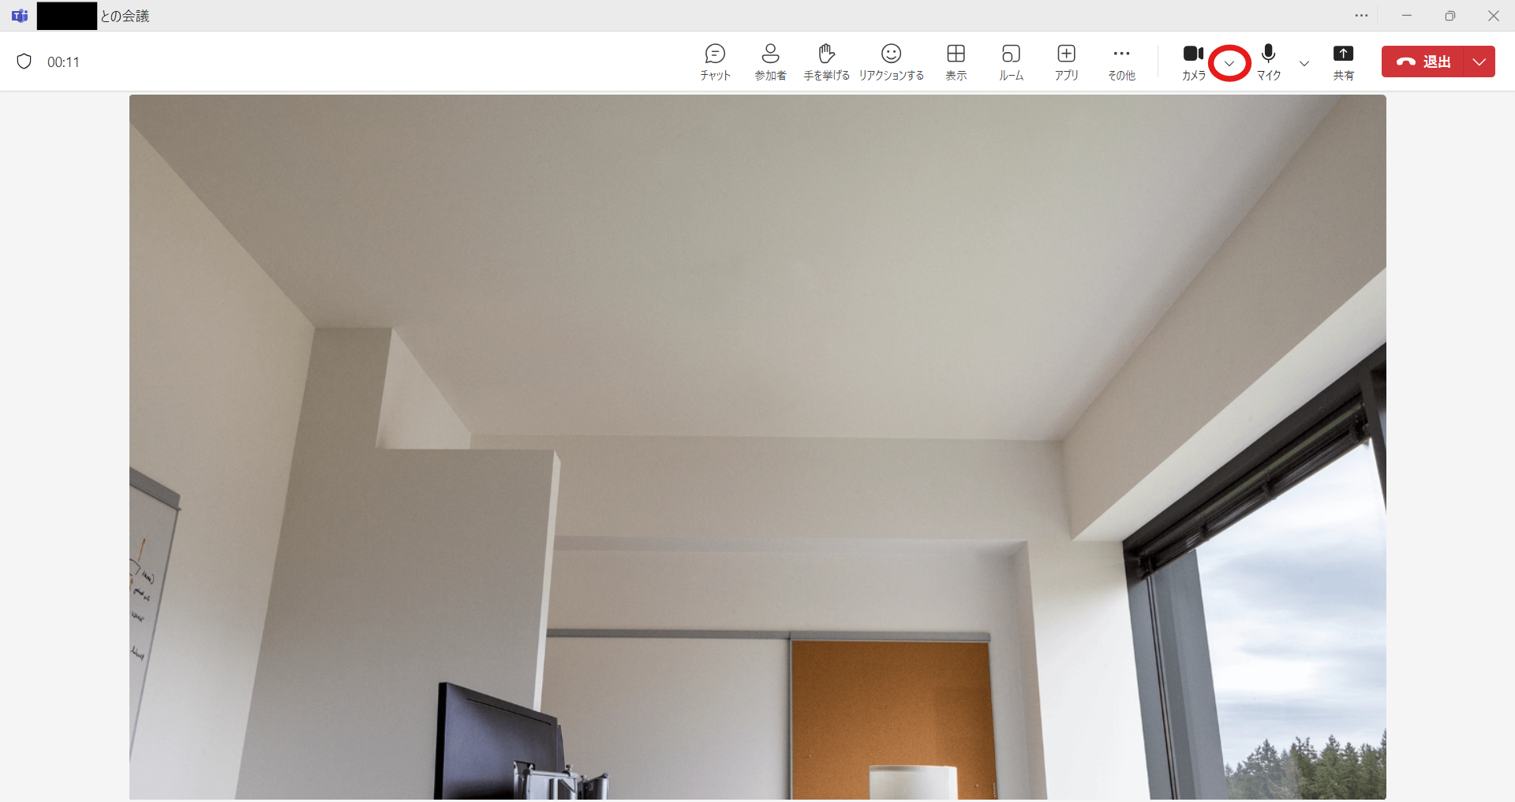The width and height of the screenshot is (1515, 802).
Task: Open the アプリ apps menu
Action: [x=1066, y=62]
